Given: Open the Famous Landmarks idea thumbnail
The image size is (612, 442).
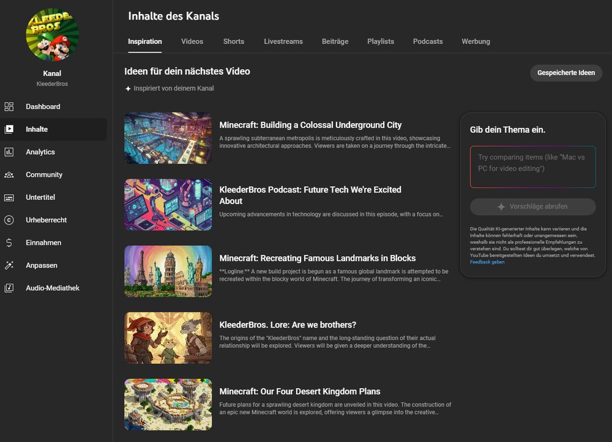Looking at the screenshot, I should pos(168,271).
